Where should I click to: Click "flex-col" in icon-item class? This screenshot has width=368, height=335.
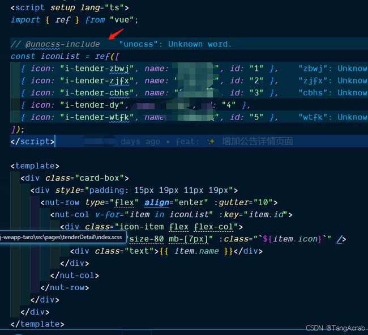click(x=213, y=227)
